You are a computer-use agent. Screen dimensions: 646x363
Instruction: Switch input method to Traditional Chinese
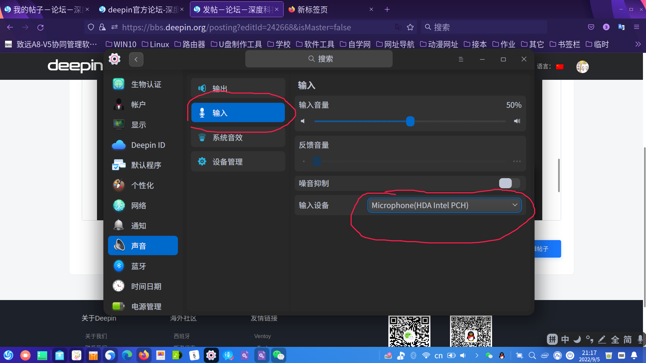tap(627, 339)
